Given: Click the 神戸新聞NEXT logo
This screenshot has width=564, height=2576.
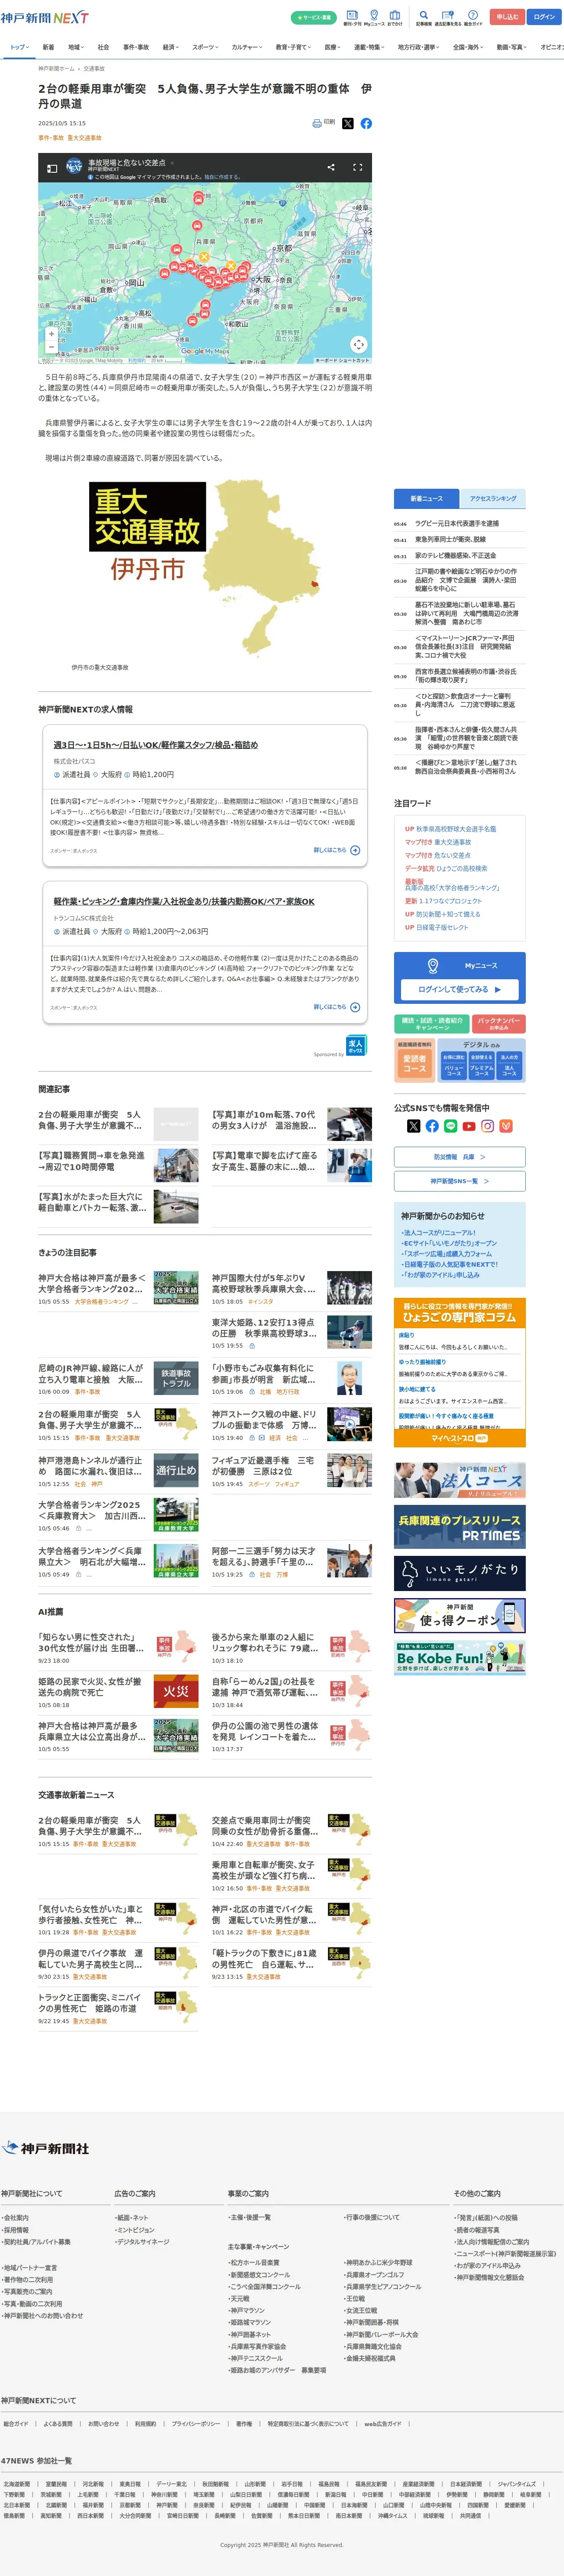Looking at the screenshot, I should tap(45, 17).
